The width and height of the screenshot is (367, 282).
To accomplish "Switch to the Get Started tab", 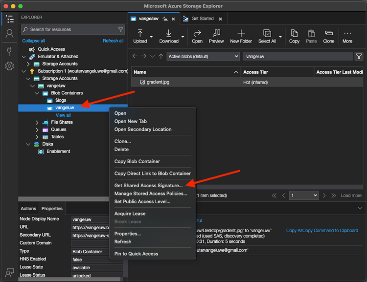I will tap(202, 19).
